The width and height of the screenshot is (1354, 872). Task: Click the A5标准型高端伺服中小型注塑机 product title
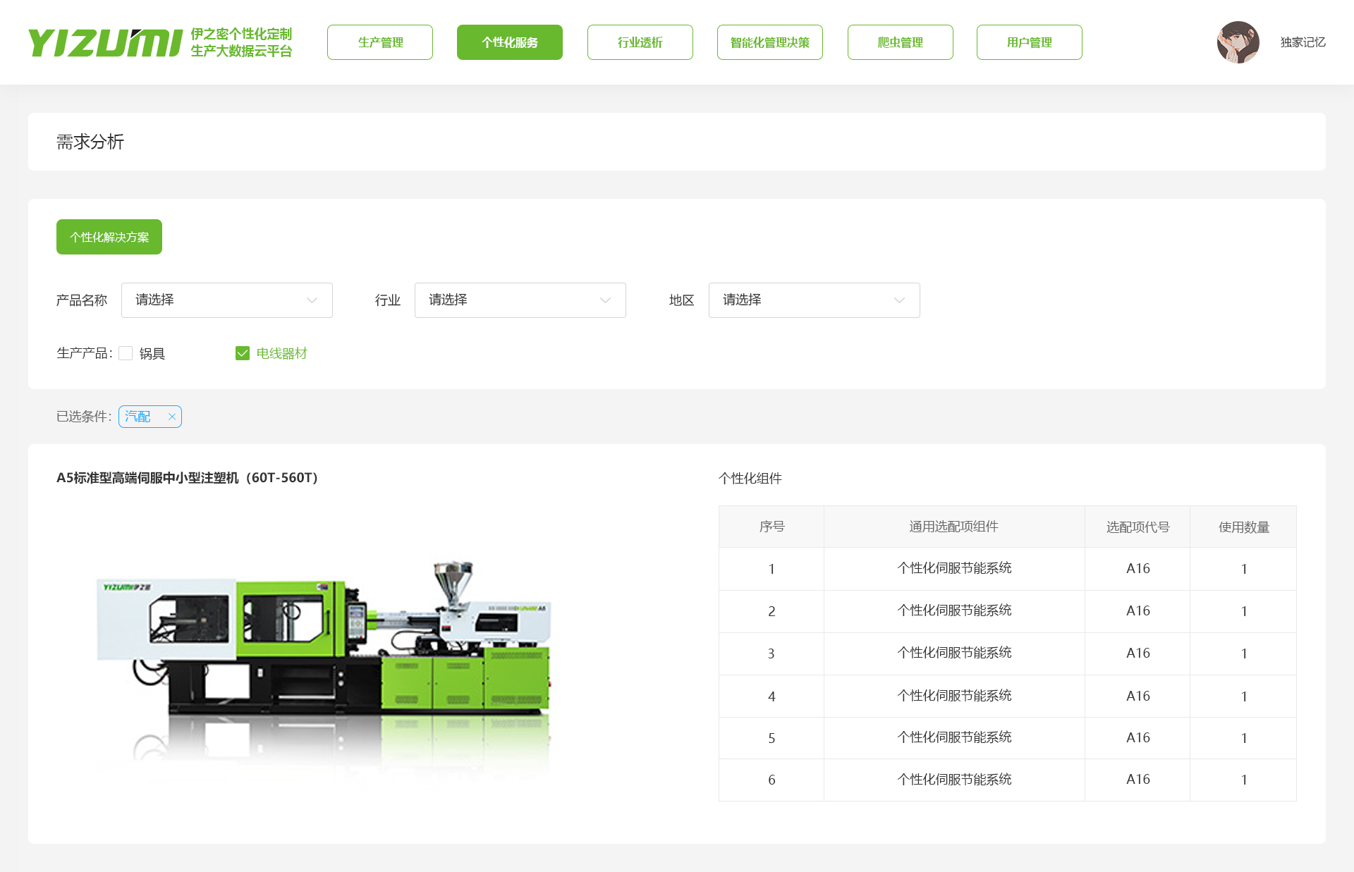(x=188, y=478)
